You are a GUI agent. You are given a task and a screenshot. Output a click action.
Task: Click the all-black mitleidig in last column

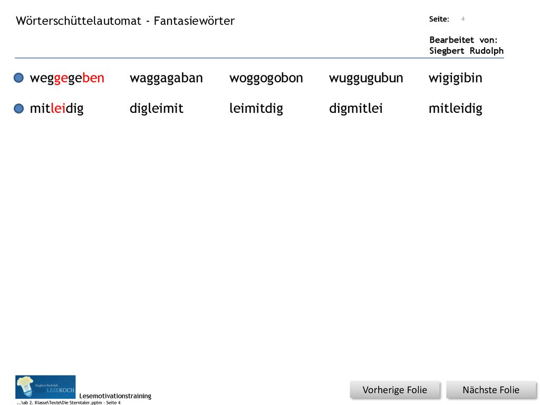455,109
